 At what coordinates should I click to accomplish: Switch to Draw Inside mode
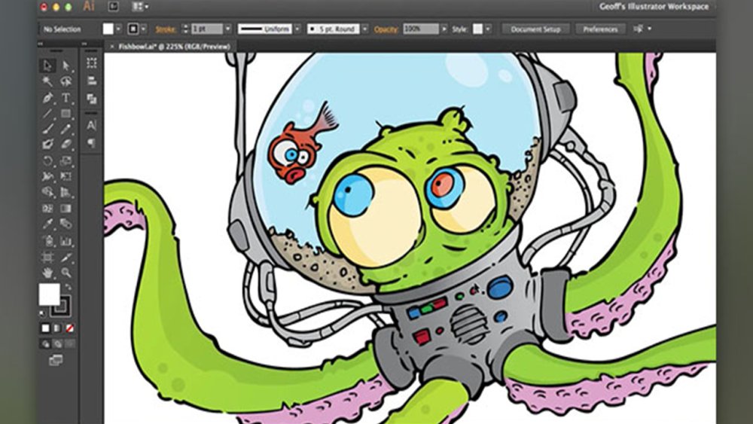click(x=69, y=344)
